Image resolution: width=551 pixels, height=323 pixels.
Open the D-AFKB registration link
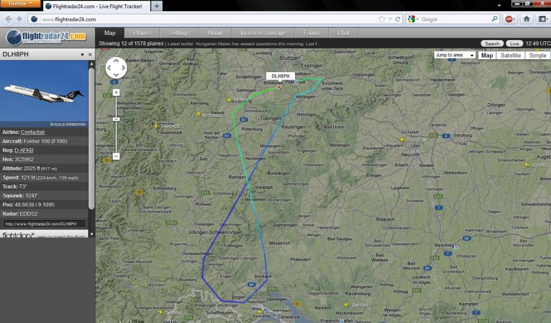tap(24, 150)
